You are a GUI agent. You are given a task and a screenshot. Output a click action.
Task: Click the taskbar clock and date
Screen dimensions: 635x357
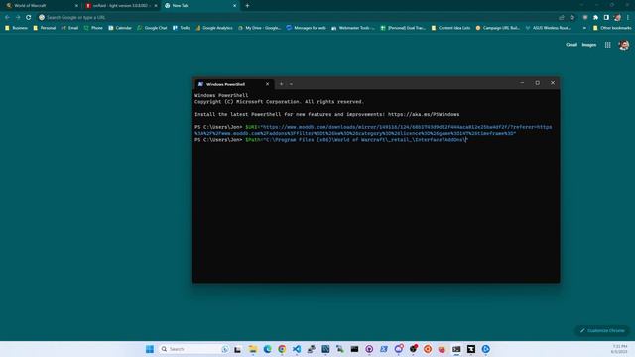619,349
